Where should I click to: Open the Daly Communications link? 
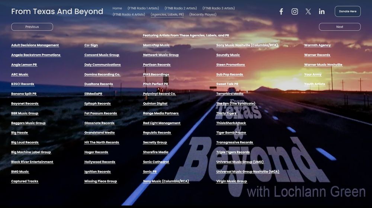click(x=103, y=64)
